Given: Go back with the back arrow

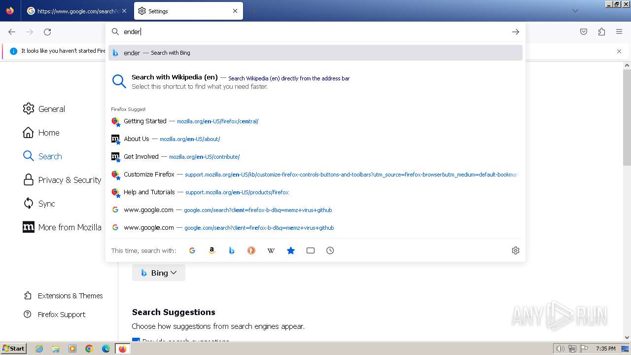Looking at the screenshot, I should (12, 32).
